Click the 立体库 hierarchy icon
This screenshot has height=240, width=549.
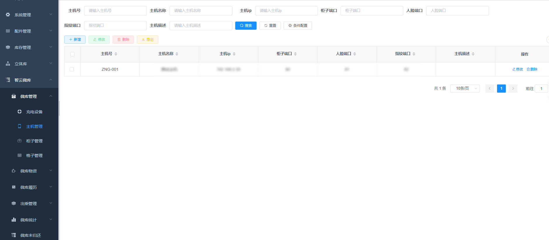(x=8, y=63)
